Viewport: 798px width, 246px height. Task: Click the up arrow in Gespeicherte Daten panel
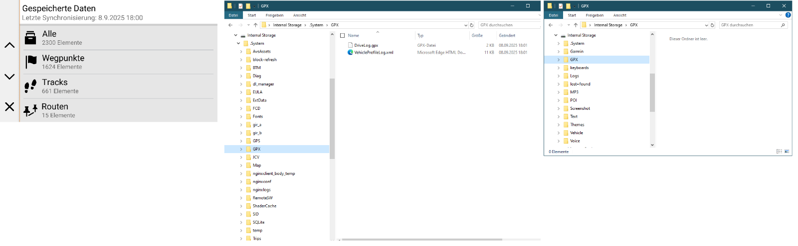[9, 45]
